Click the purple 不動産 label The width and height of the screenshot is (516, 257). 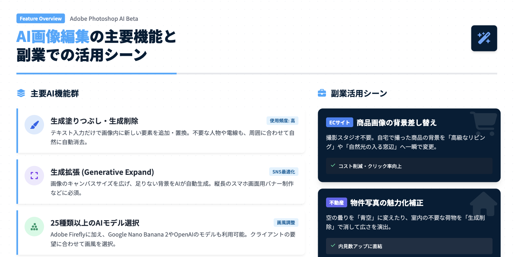click(337, 203)
